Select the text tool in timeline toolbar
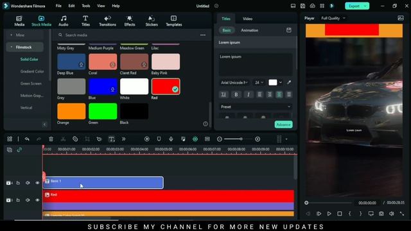Viewport: 411px width, 231px height. click(x=111, y=139)
